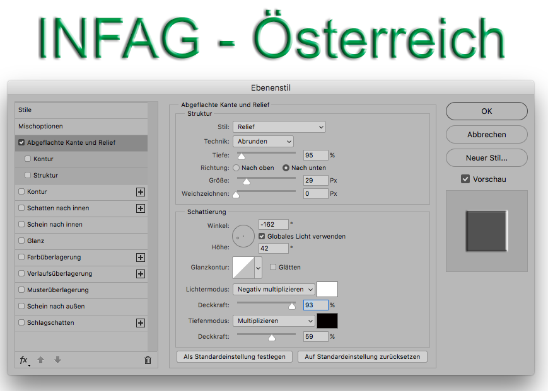Click the move effect down arrow
The width and height of the screenshot is (548, 391).
(57, 360)
